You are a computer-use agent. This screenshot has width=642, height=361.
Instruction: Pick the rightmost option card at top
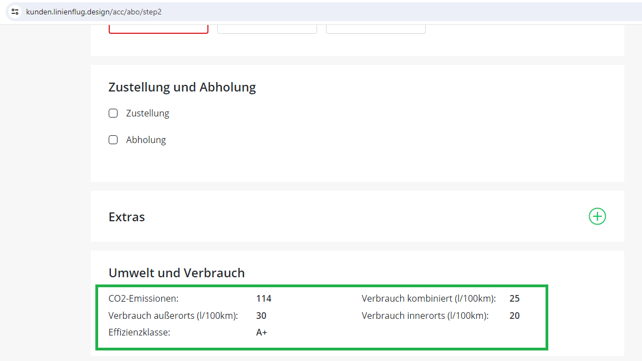[x=375, y=28]
